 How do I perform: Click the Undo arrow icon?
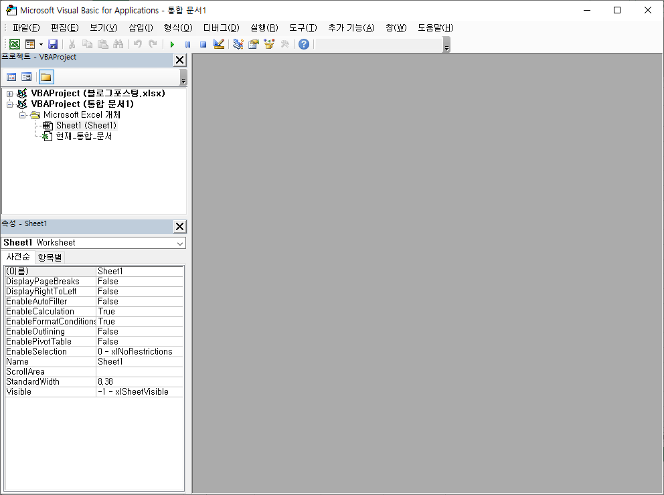pyautogui.click(x=138, y=44)
